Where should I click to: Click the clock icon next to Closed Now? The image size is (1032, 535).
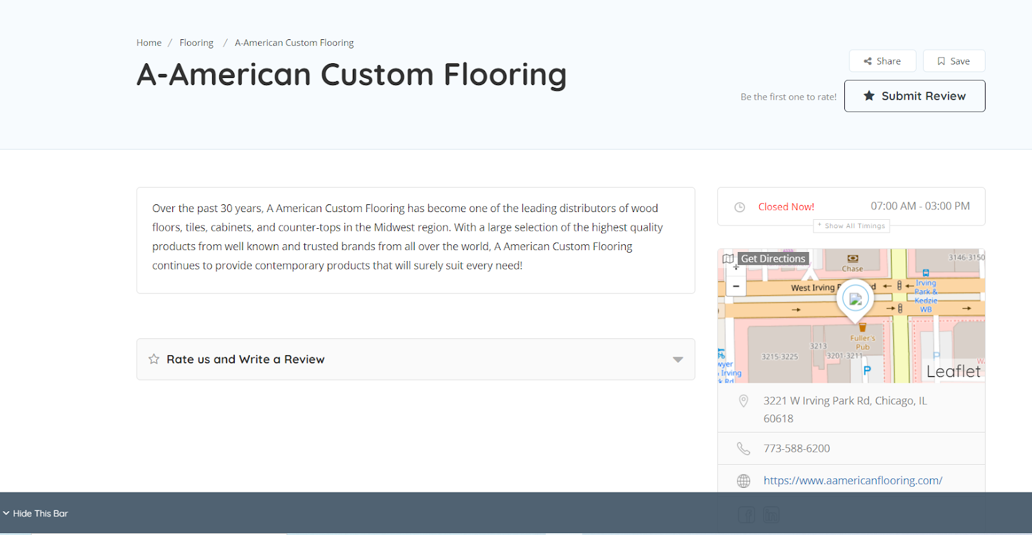pyautogui.click(x=740, y=207)
